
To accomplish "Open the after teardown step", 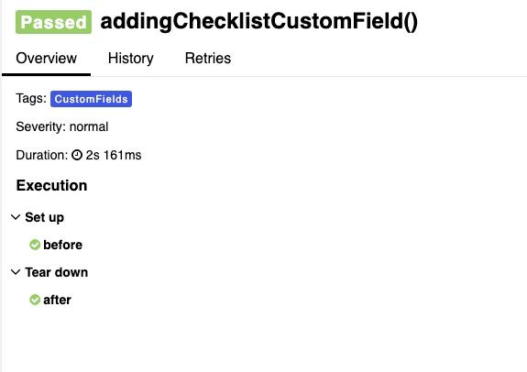I will [x=57, y=300].
